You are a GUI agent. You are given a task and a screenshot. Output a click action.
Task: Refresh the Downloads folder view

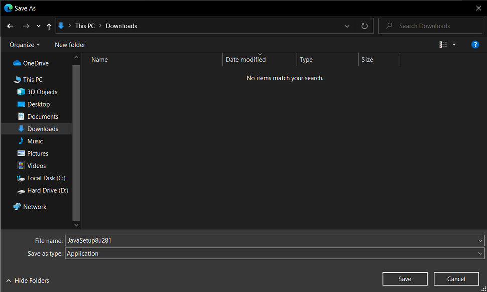364,26
